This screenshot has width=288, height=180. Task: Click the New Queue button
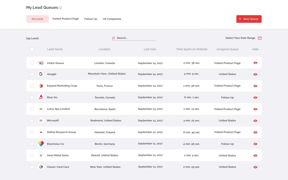pyautogui.click(x=249, y=19)
